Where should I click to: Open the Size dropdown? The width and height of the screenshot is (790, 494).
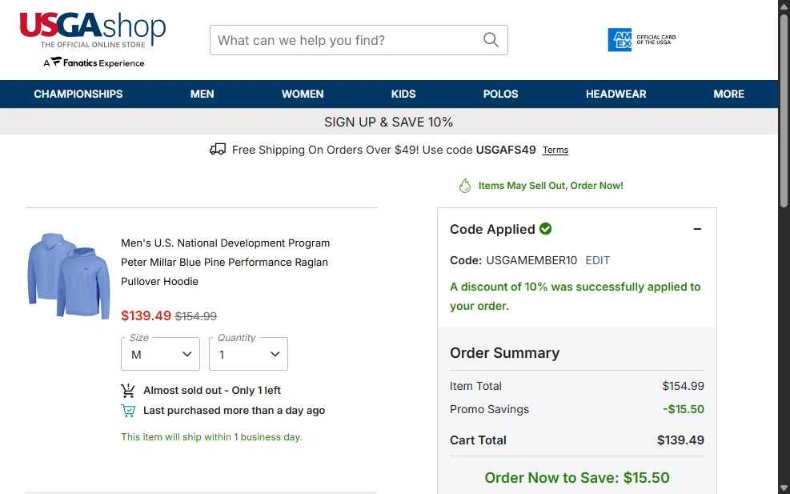point(160,354)
